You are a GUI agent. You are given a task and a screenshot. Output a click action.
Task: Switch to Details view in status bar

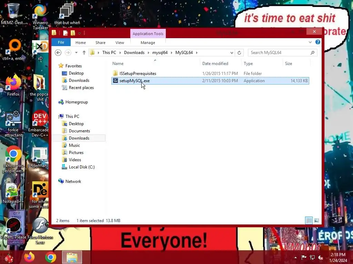coord(309,220)
